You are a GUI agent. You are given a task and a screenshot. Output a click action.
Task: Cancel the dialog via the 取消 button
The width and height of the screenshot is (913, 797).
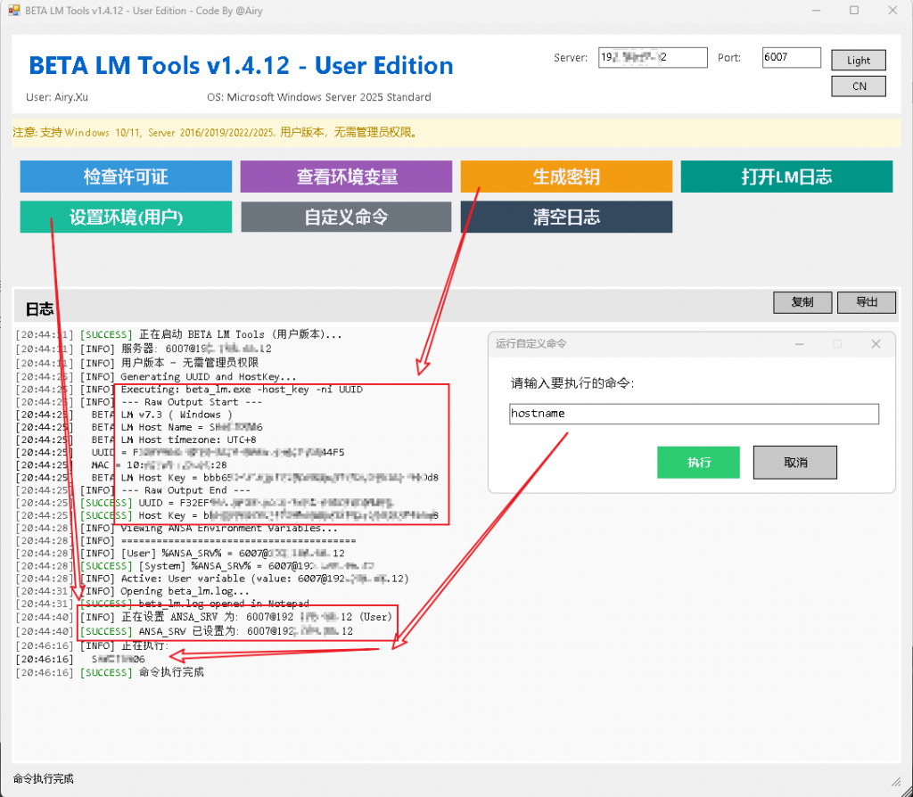tap(794, 463)
